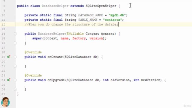
Task: Click the extends keyword on line 8
Action: point(77,6)
